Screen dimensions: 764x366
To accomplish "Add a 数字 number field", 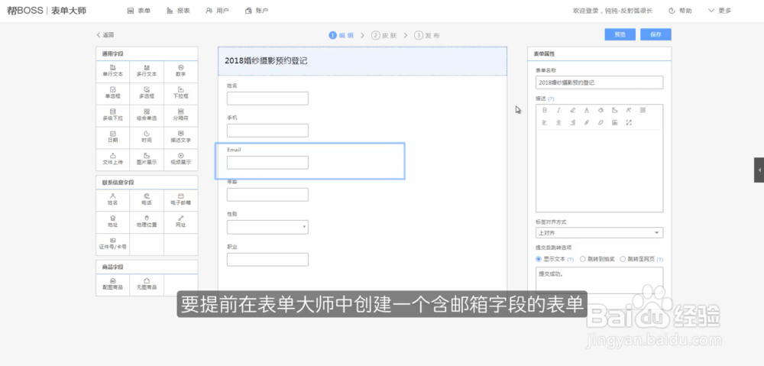I will [181, 71].
